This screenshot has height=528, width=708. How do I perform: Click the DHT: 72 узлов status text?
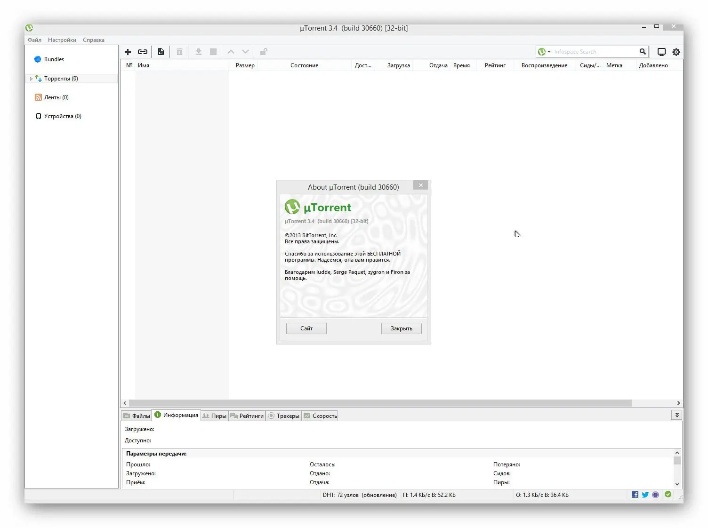point(360,495)
